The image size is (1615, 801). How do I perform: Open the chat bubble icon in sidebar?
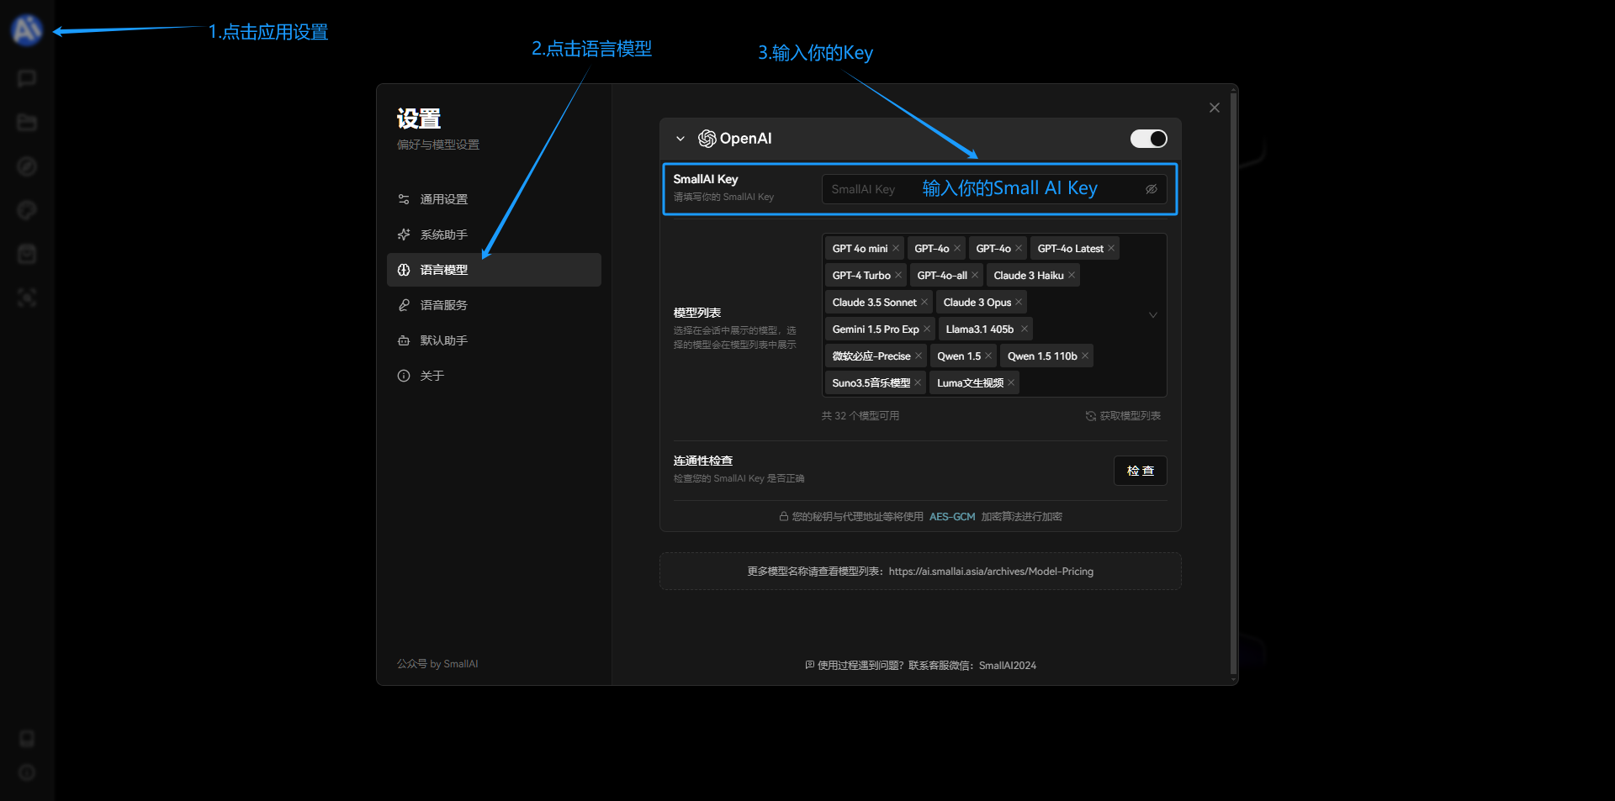pyautogui.click(x=27, y=78)
